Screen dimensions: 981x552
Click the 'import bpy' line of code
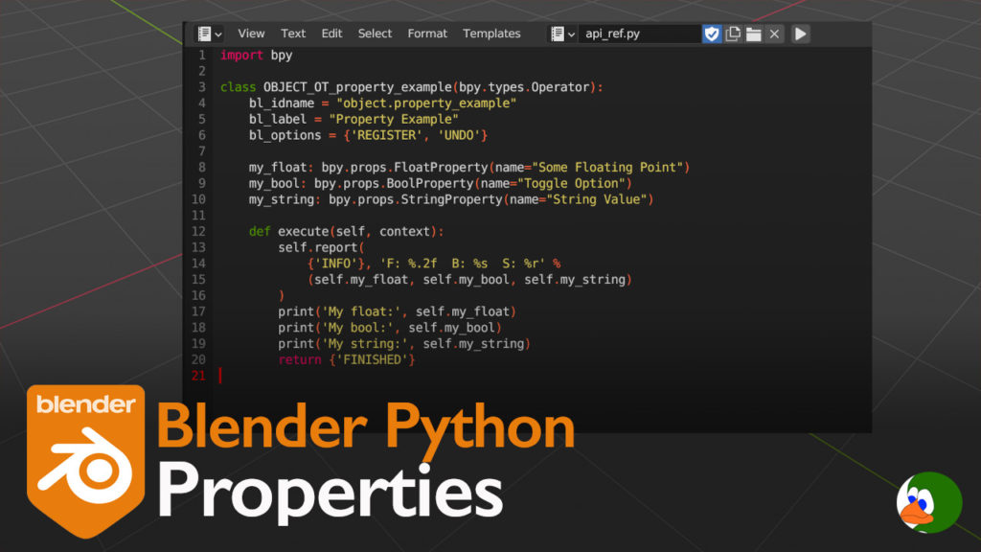pyautogui.click(x=256, y=56)
